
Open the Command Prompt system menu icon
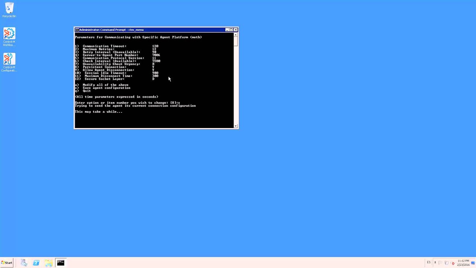tap(77, 30)
